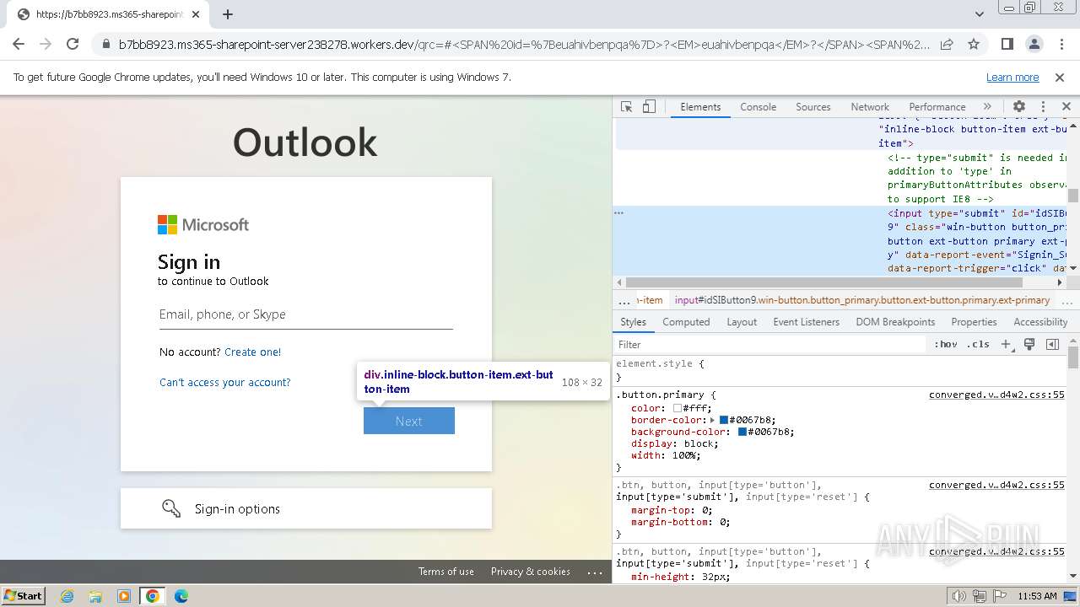Close the sharepoint browser tab
The image size is (1080, 607).
click(196, 14)
